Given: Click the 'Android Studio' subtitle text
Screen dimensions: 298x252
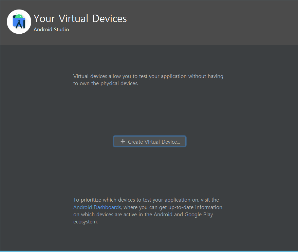Looking at the screenshot, I should [51, 30].
